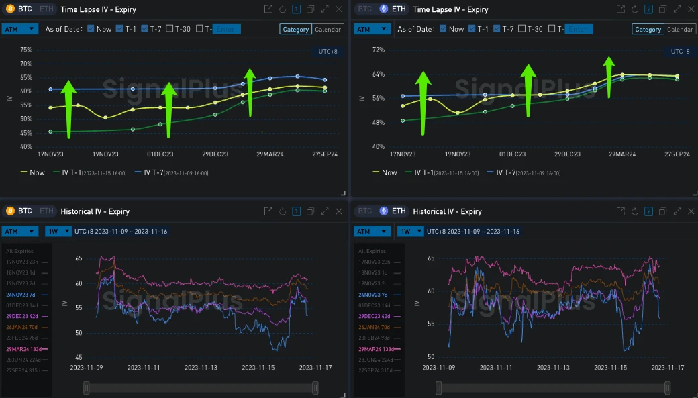698x398 pixels.
Task: Uncheck T-7 in the ETH Time Lapse panel
Action: pyautogui.click(x=497, y=29)
